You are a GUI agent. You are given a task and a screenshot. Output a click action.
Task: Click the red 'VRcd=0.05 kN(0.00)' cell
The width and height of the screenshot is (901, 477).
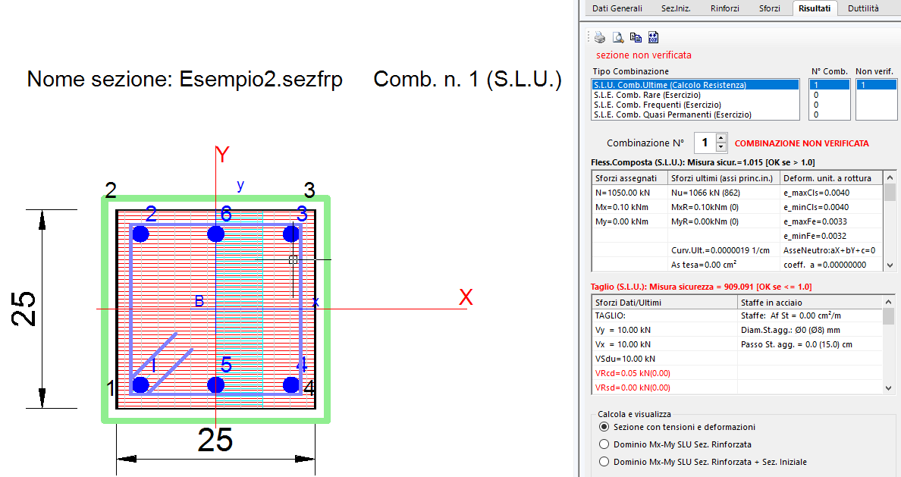pyautogui.click(x=664, y=373)
